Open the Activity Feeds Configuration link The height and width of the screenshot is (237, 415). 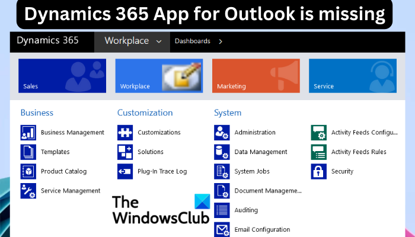pos(365,133)
